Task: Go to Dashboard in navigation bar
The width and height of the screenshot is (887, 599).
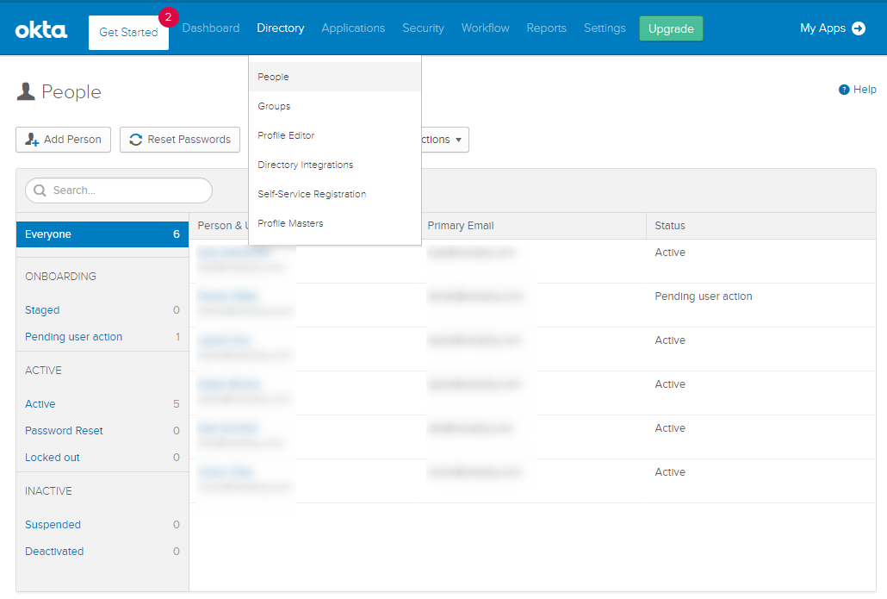Action: (x=211, y=28)
